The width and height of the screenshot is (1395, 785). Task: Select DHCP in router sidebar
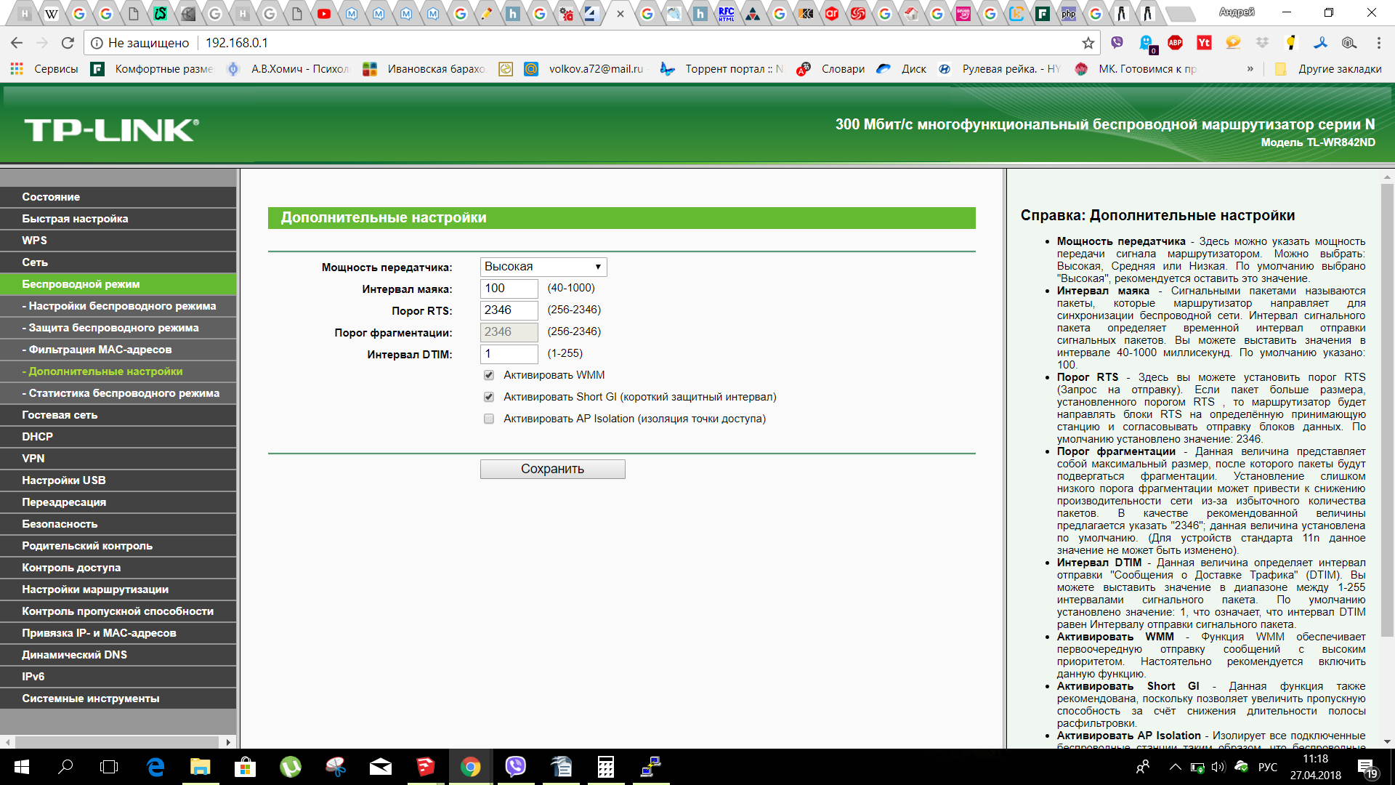point(37,437)
